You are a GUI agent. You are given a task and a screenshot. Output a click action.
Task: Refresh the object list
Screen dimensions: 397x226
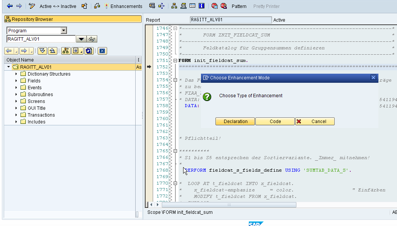tap(89, 51)
